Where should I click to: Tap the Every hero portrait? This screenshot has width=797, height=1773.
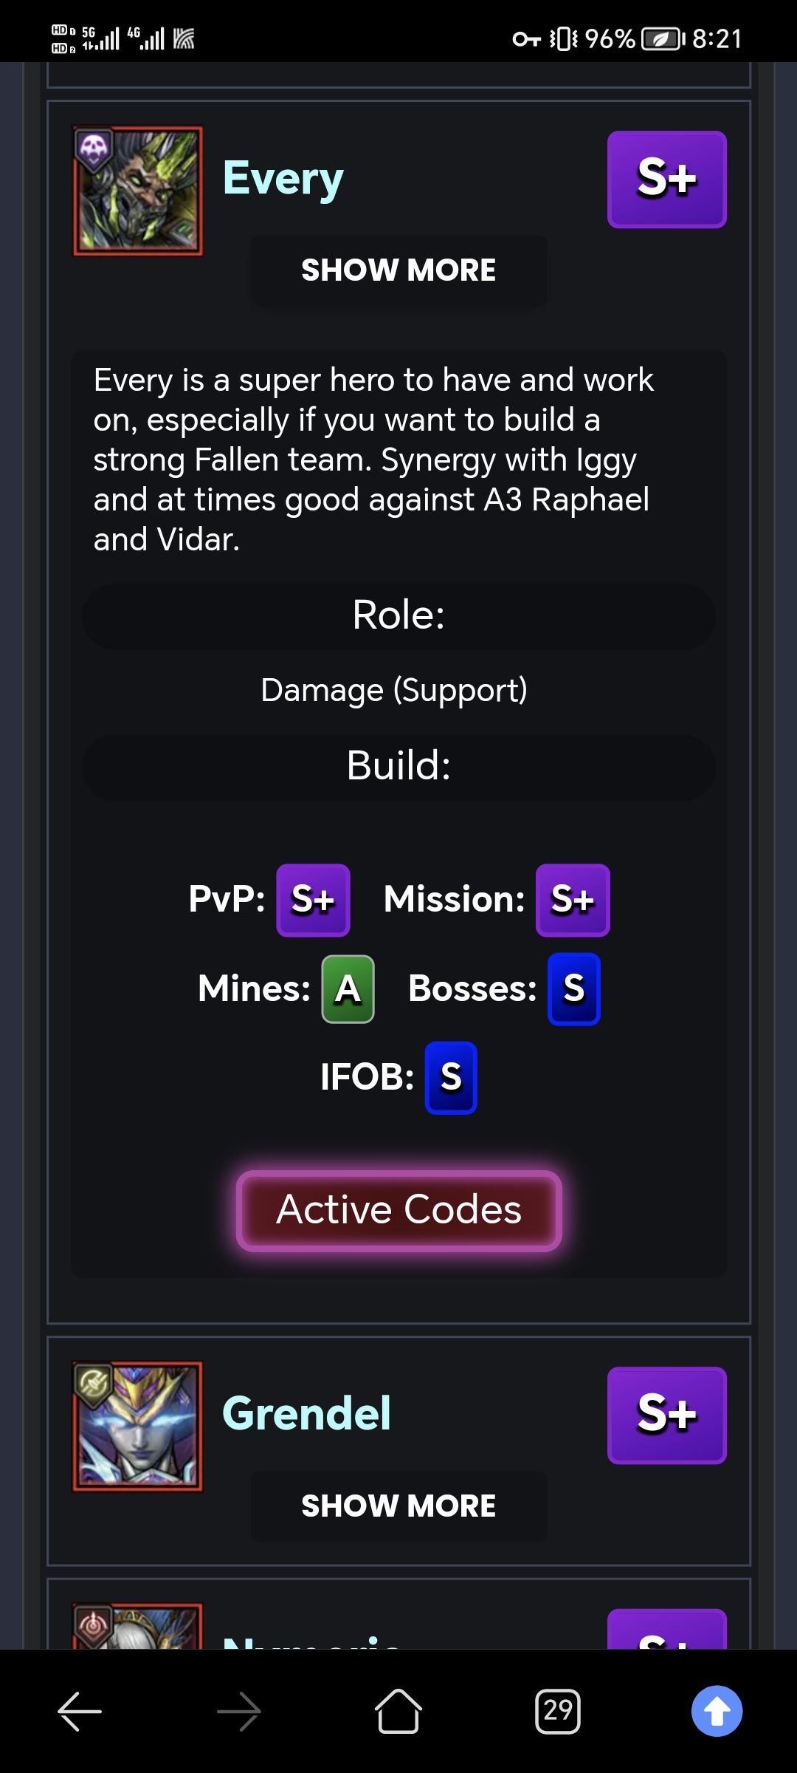pyautogui.click(x=137, y=191)
